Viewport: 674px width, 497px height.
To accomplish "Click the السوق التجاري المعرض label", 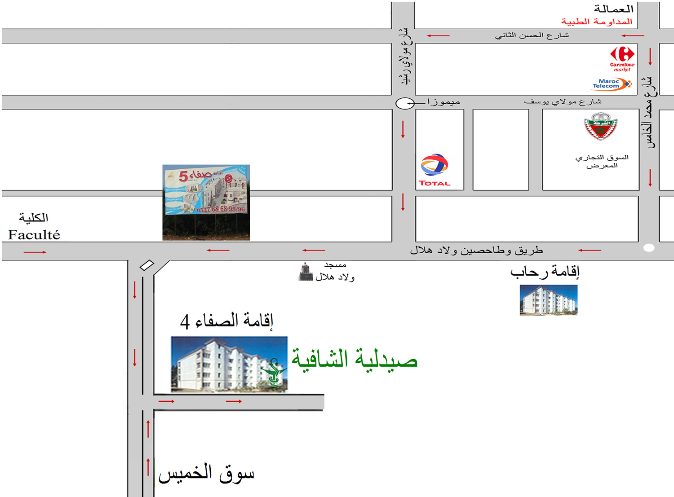I will (602, 161).
